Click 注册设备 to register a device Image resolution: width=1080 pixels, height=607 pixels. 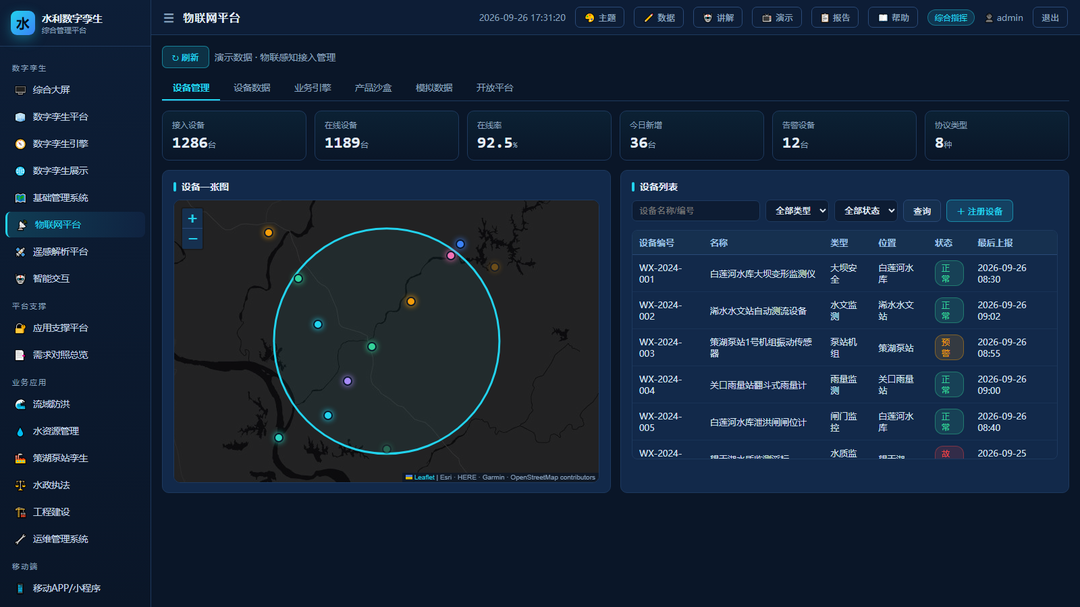pos(979,211)
